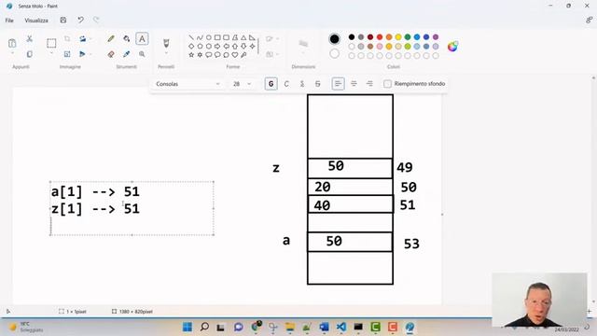Toggle underline text formatting

tap(302, 84)
